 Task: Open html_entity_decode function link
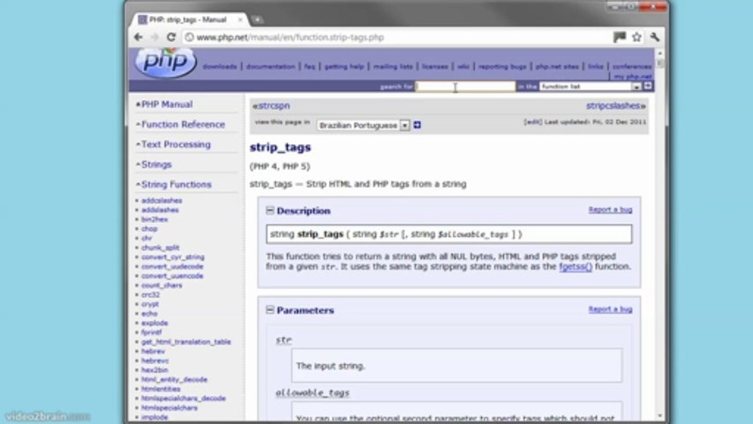pyautogui.click(x=174, y=380)
